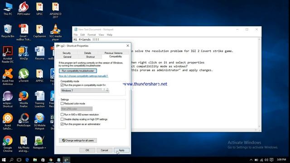Switch to the Security tab
This screenshot has width=290, height=163.
tap(67, 53)
